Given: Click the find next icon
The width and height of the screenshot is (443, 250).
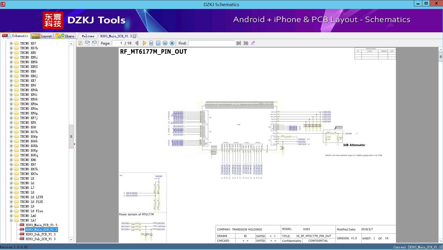Looking at the screenshot, I should (x=246, y=43).
